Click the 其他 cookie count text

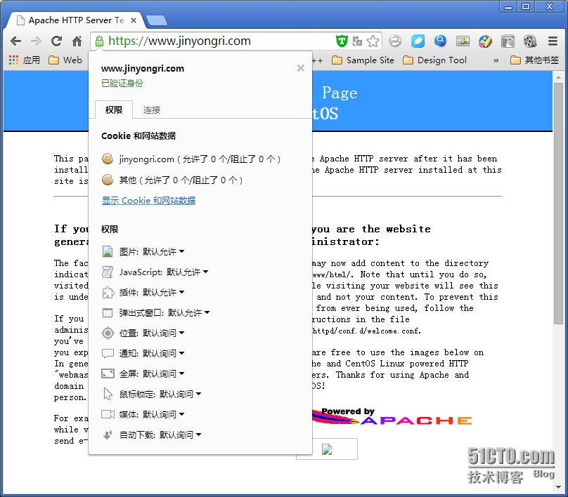click(181, 180)
